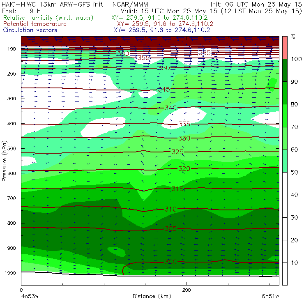Viewport: 304px width, 304px height.
Task: Click the 325 contour label
Action: coord(177,152)
